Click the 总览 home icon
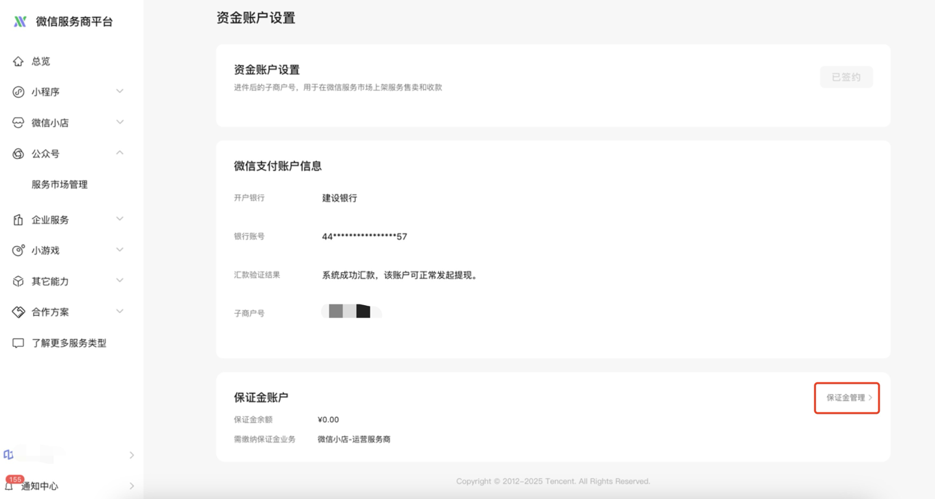Viewport: 935px width, 499px height. click(x=18, y=61)
